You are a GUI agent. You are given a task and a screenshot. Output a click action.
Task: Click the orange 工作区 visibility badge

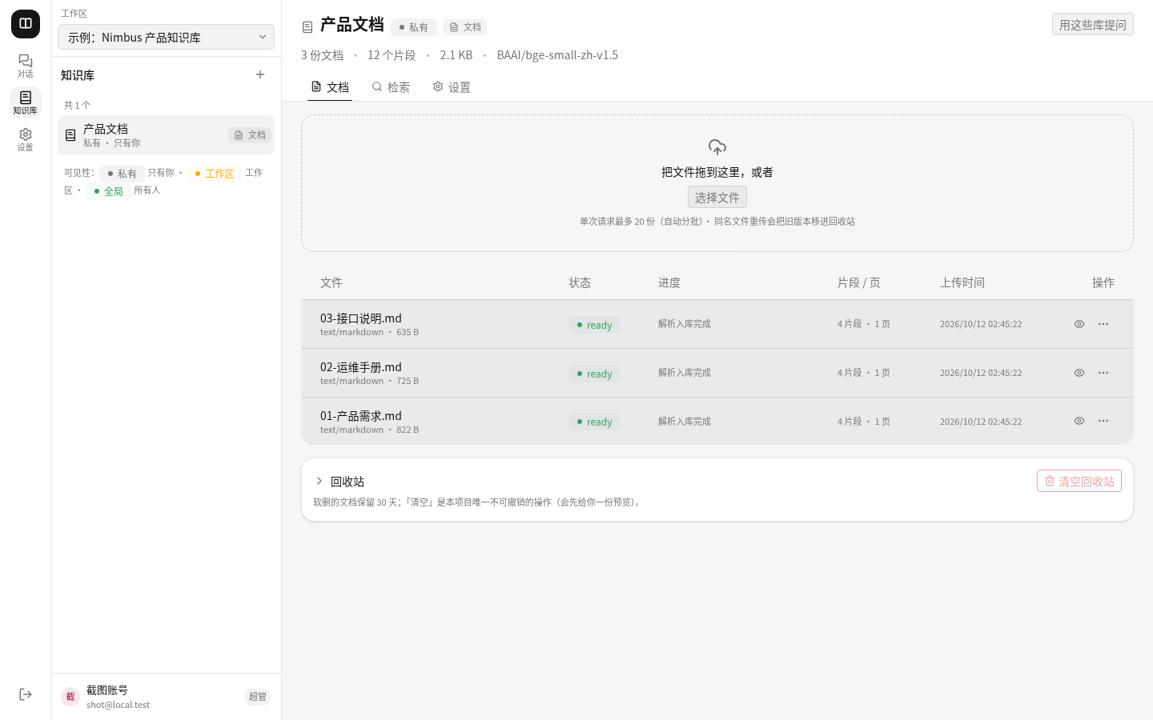pyautogui.click(x=215, y=174)
